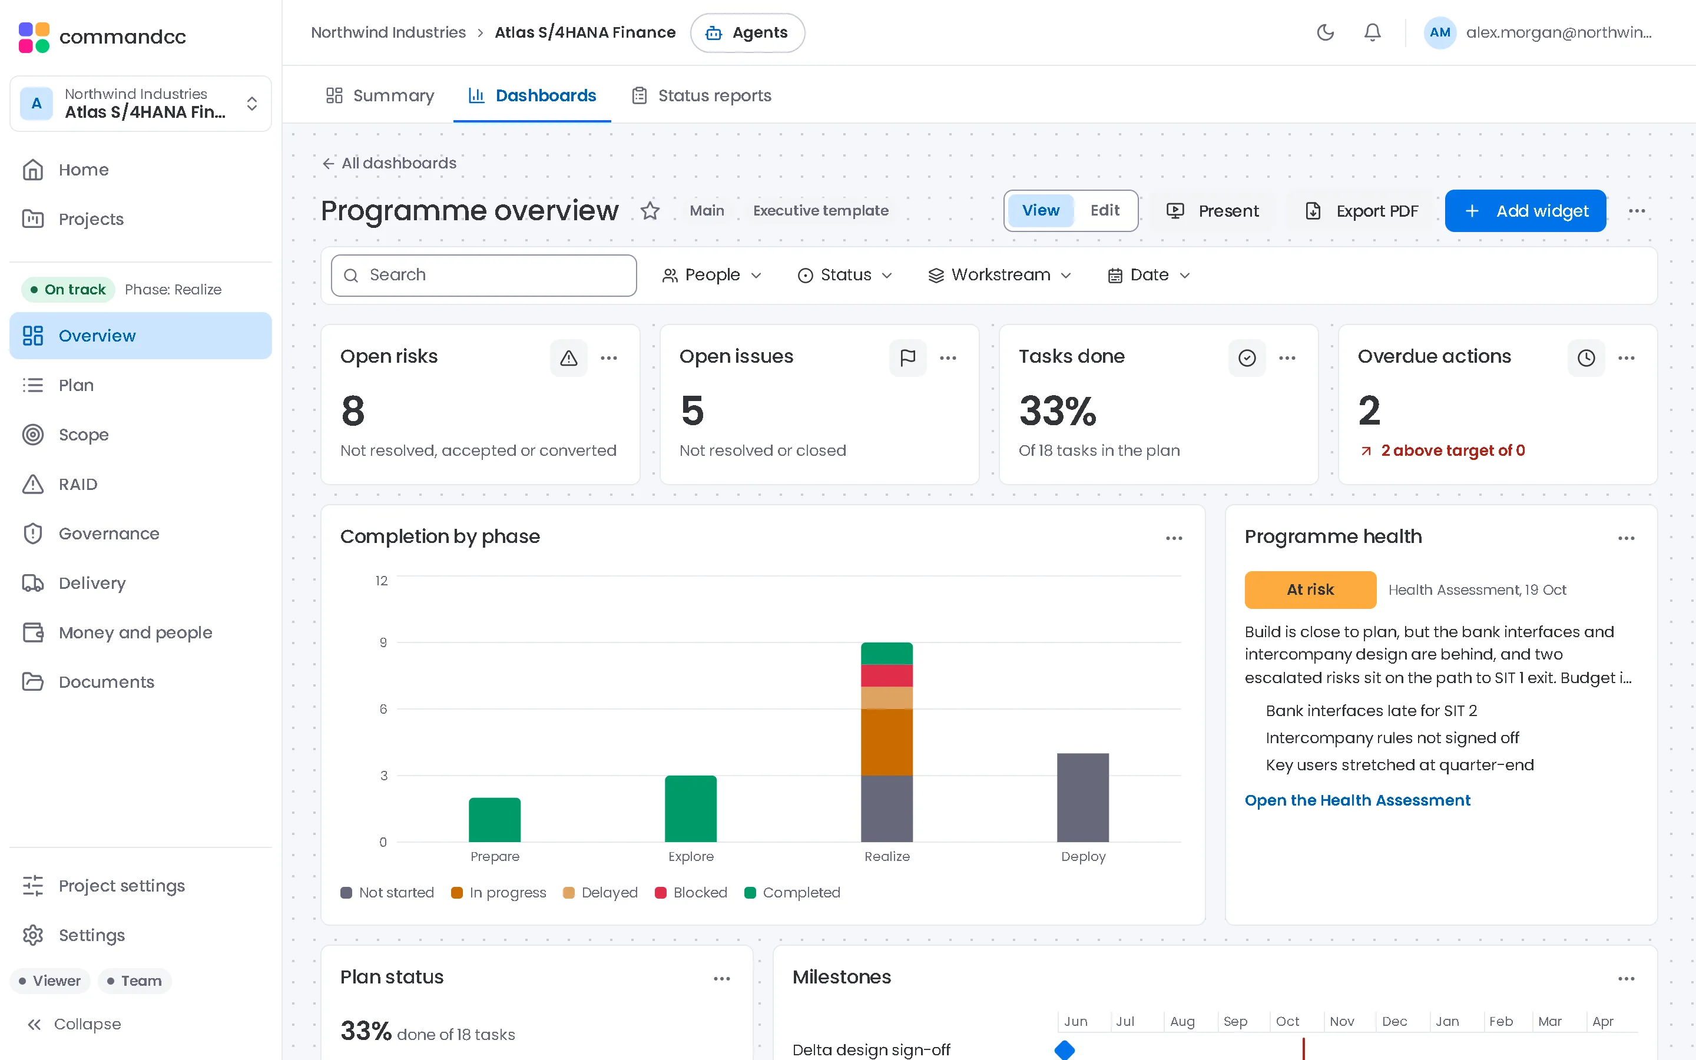Screen dimensions: 1696x1060
Task: Click the Overdue actions clock icon
Action: tap(1586, 357)
